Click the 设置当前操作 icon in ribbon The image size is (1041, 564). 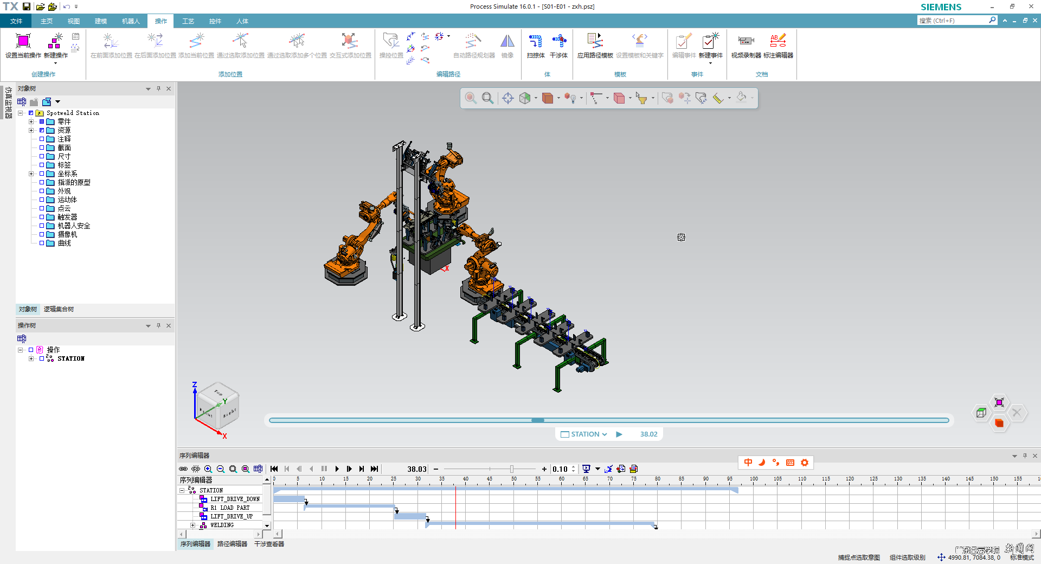point(23,42)
